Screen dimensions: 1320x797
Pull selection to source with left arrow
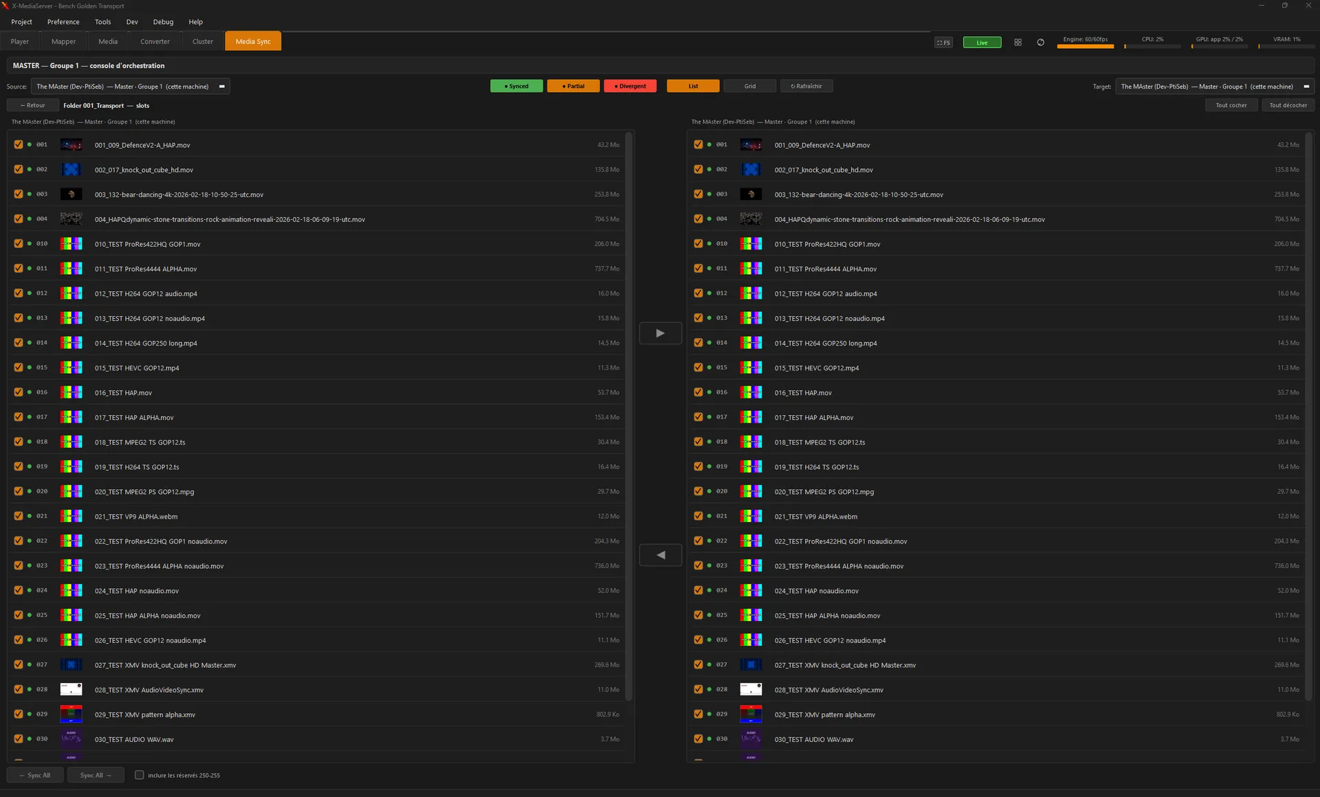coord(660,555)
